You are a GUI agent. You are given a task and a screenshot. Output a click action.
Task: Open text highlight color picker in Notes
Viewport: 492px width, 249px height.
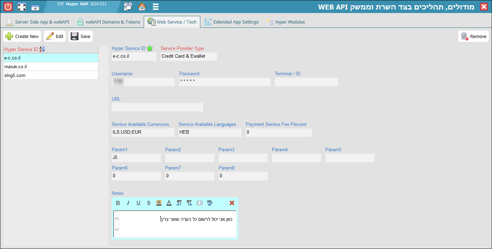[x=159, y=203]
